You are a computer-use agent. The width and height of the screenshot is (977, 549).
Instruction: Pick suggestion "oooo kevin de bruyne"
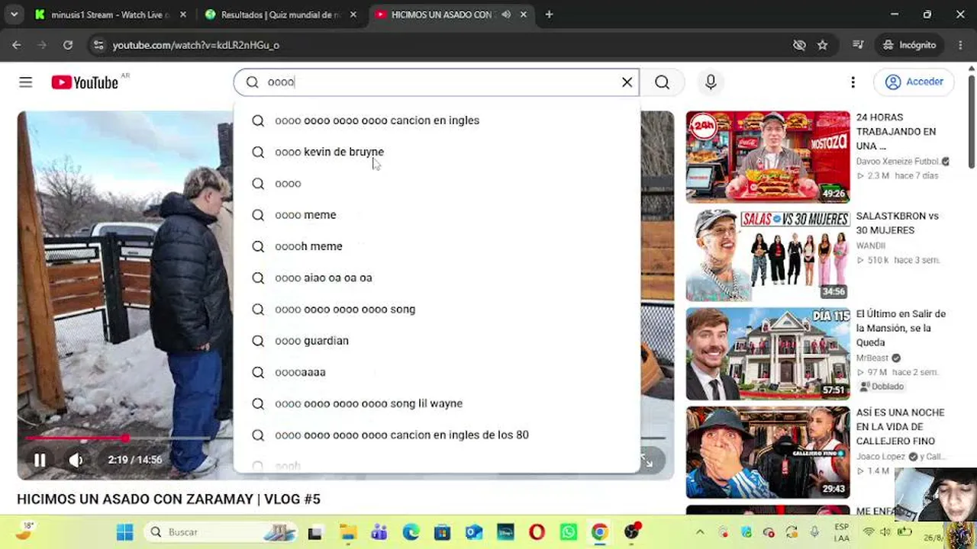tap(437, 152)
